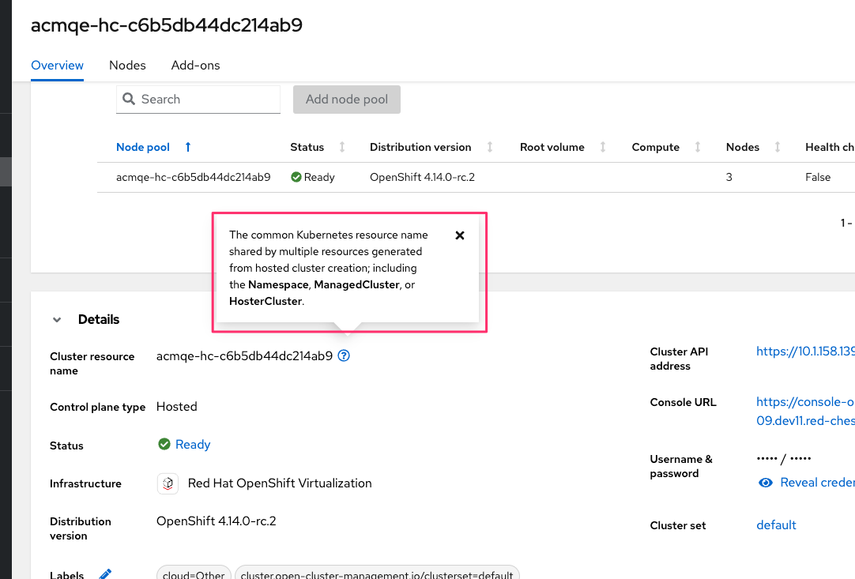Sort the table by Root volume icon
Screen dimensions: 855x579
(x=603, y=147)
